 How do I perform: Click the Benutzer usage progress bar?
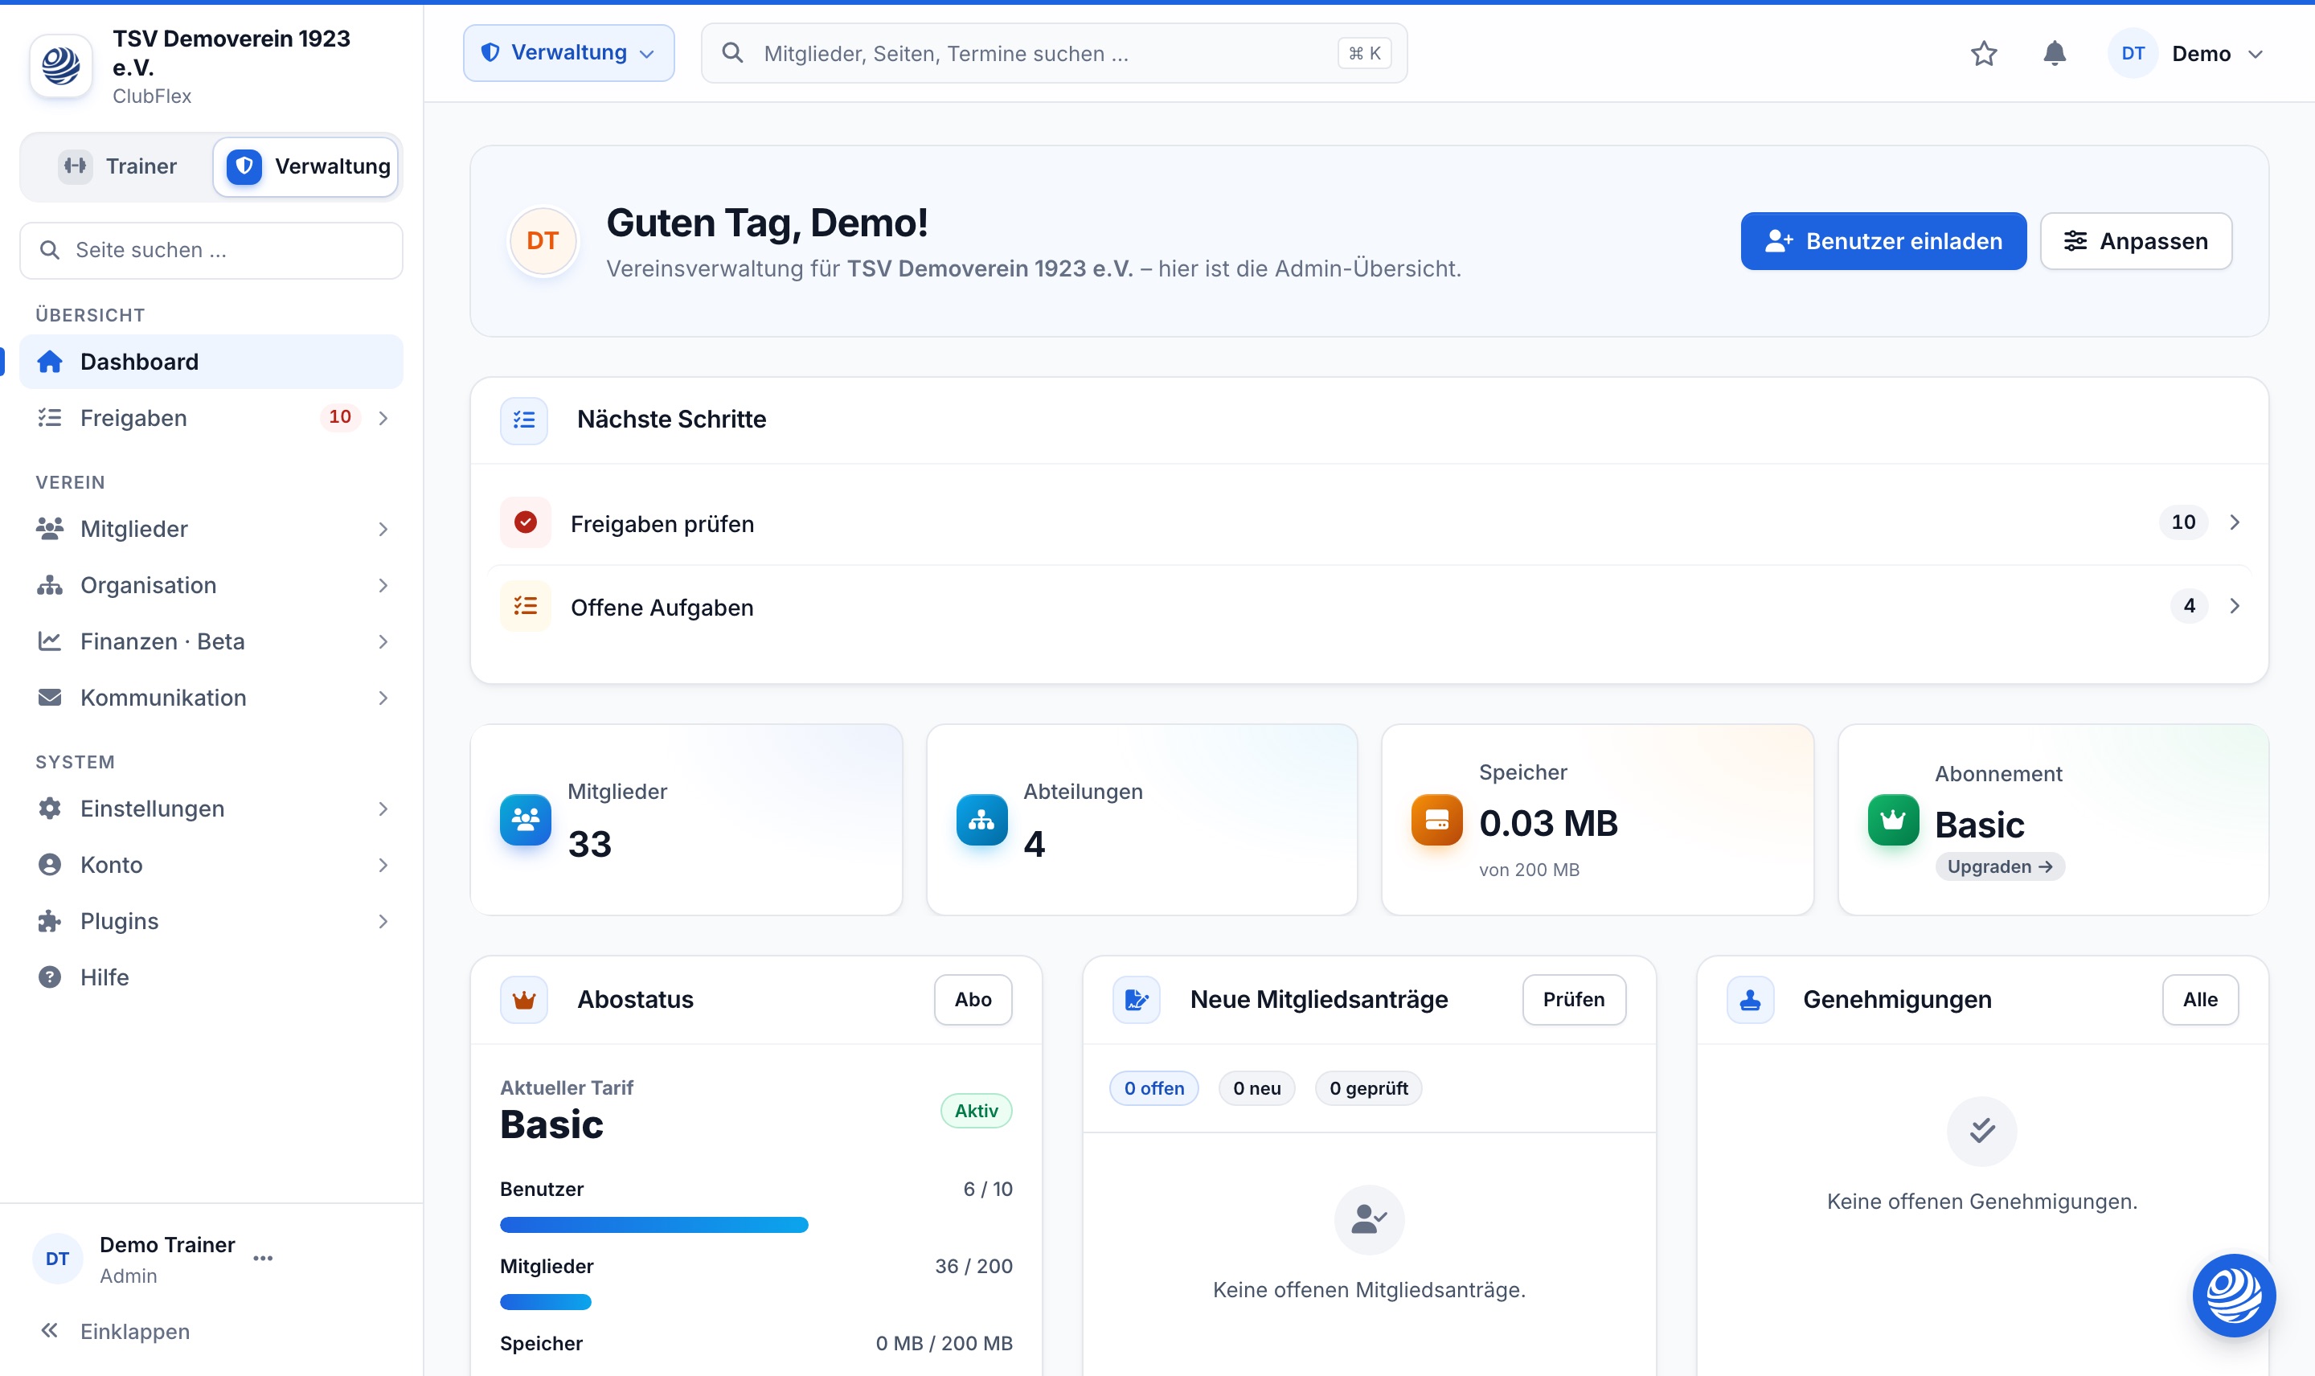click(756, 1226)
